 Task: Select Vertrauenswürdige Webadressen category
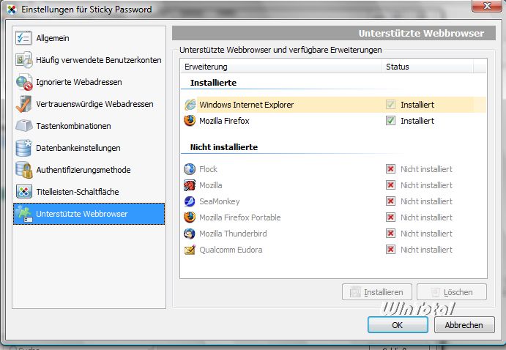tap(89, 104)
